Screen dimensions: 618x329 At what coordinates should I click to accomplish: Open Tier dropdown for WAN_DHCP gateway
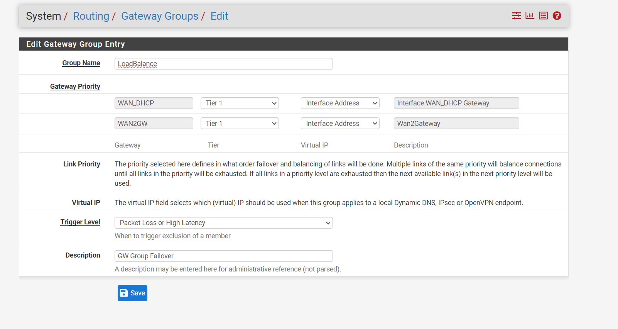point(240,103)
